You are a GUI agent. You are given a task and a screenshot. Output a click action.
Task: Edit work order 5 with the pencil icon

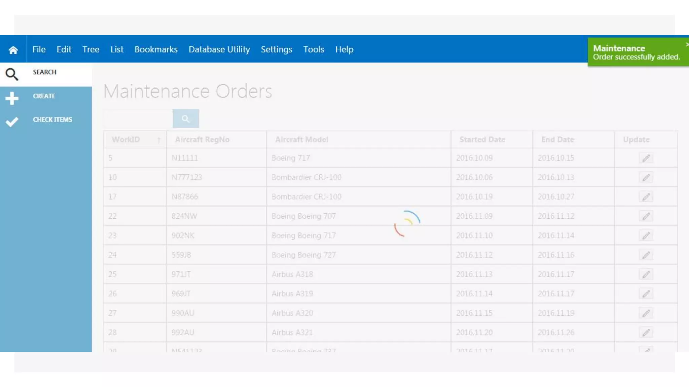(646, 158)
